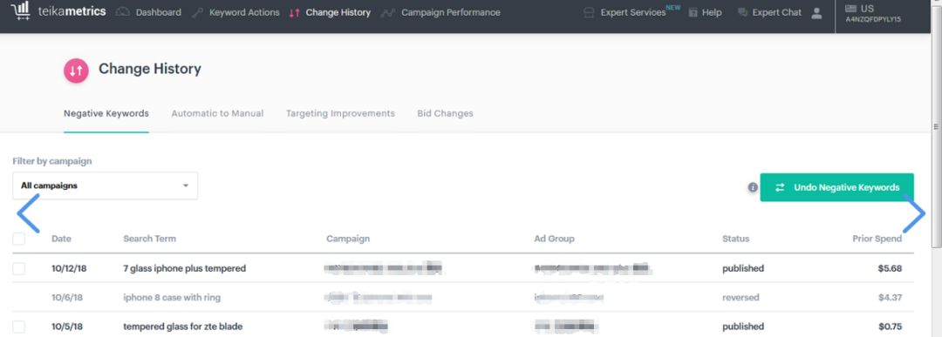Open Dashboard via its gauge icon
This screenshot has width=942, height=337.
pos(123,12)
